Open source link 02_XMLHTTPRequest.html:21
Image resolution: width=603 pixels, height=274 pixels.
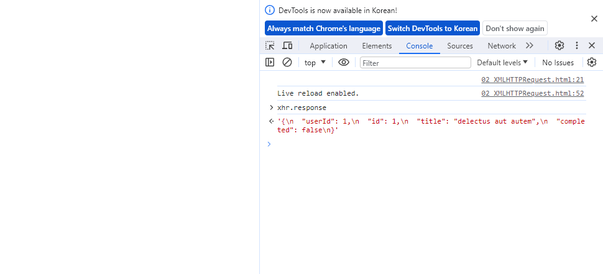[533, 80]
